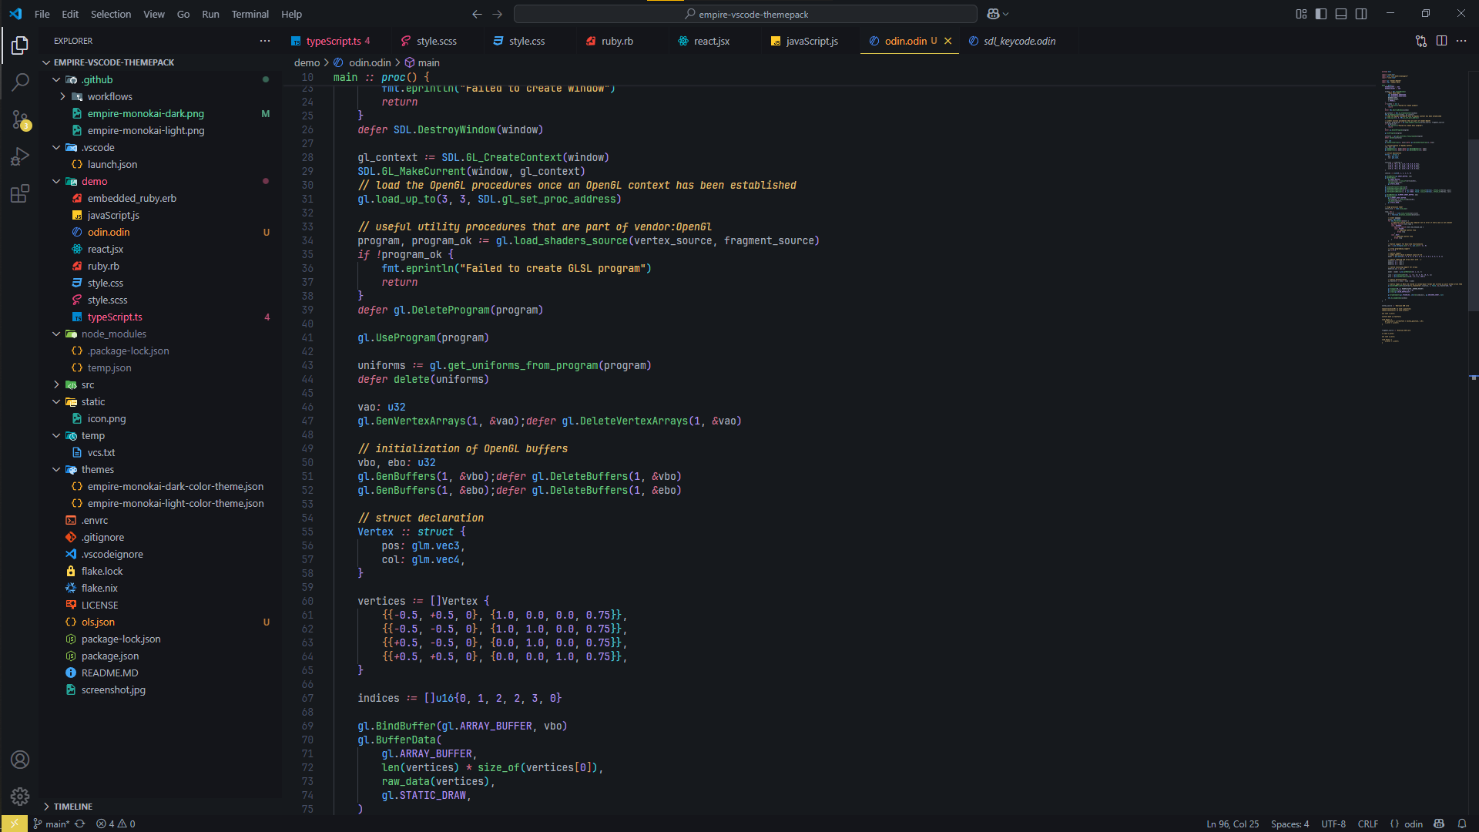Screen dimensions: 1479x832
Task: Open the Accounts menu icon
Action: tap(20, 760)
